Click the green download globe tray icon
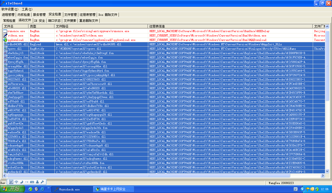The image size is (332, 193). pos(317,189)
